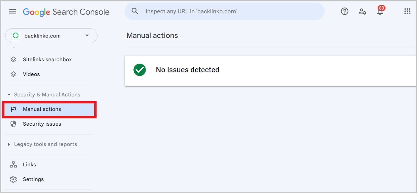This screenshot has height=193, width=417.
Task: Open the Links report icon
Action: pos(14,164)
